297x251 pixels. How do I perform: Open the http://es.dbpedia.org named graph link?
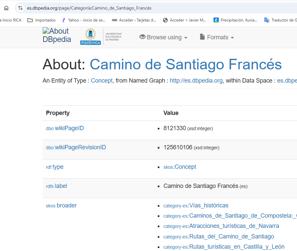(x=196, y=81)
